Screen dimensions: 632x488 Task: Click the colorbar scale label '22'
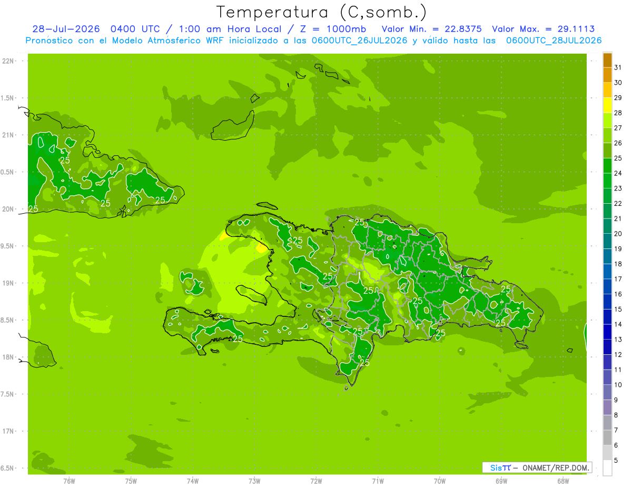[618, 204]
